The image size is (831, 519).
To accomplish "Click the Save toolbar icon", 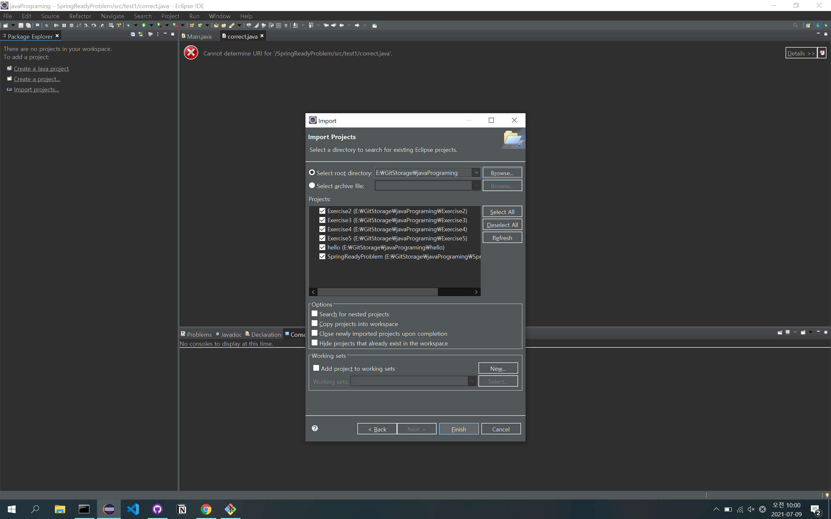I will click(x=20, y=25).
